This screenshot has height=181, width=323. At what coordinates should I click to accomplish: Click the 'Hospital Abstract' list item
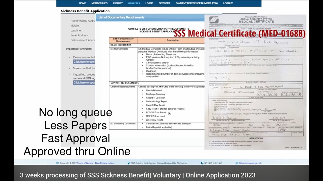154,90
